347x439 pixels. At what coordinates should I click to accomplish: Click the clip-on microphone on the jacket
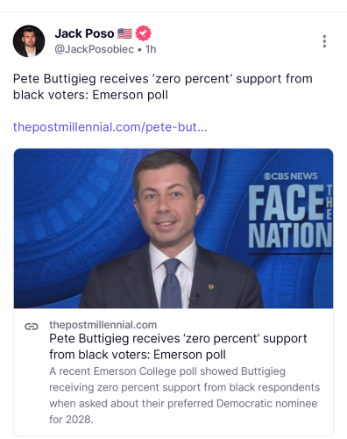(x=194, y=299)
